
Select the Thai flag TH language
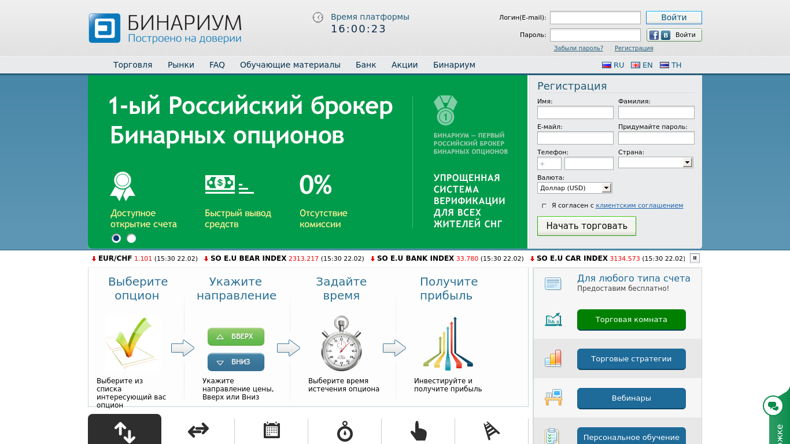pyautogui.click(x=671, y=65)
